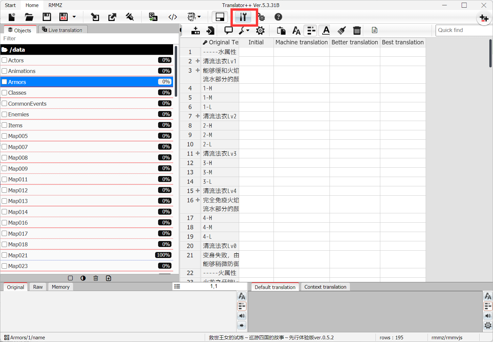Image resolution: width=493 pixels, height=342 pixels.
Task: Open the code editor brackets icon
Action: 173,17
